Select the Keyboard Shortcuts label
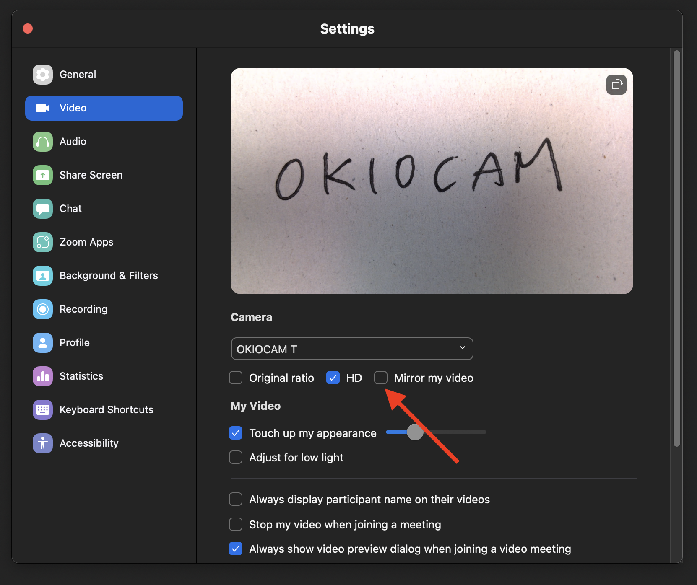Image resolution: width=697 pixels, height=585 pixels. tap(107, 410)
